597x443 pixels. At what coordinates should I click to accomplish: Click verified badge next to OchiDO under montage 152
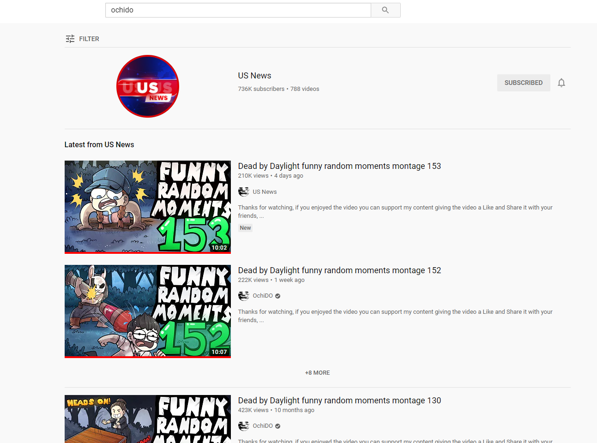278,296
